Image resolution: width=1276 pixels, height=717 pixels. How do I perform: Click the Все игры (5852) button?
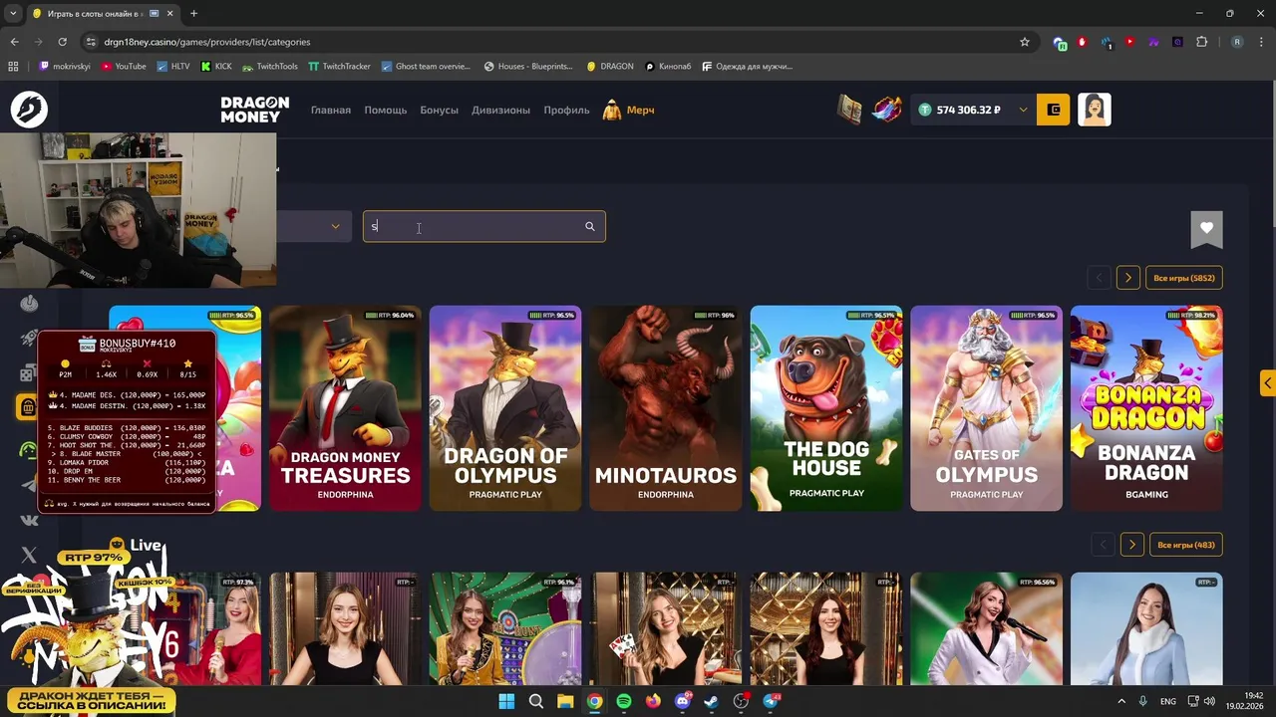[1183, 278]
